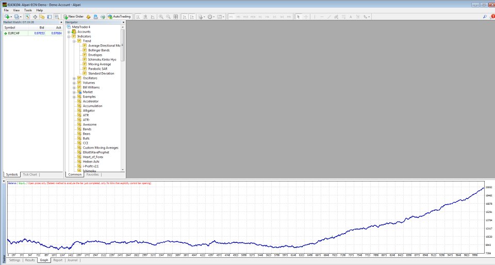Expand the Bill Williams folder
The height and width of the screenshot is (265, 495).
pos(74,87)
